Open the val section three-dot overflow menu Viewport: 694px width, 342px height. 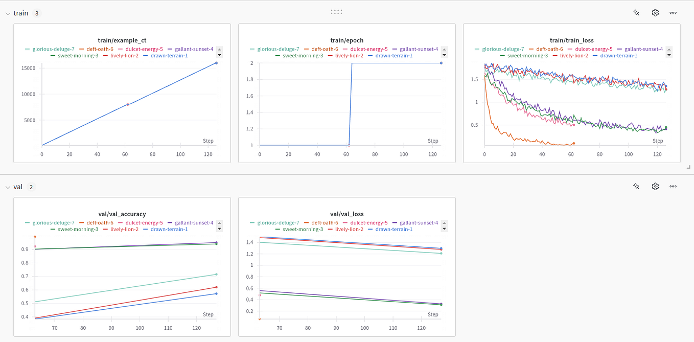click(x=673, y=186)
